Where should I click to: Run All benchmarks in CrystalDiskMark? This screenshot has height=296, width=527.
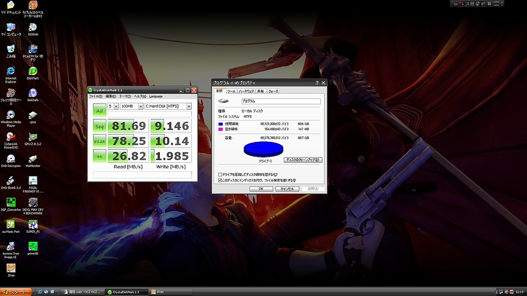pyautogui.click(x=99, y=110)
